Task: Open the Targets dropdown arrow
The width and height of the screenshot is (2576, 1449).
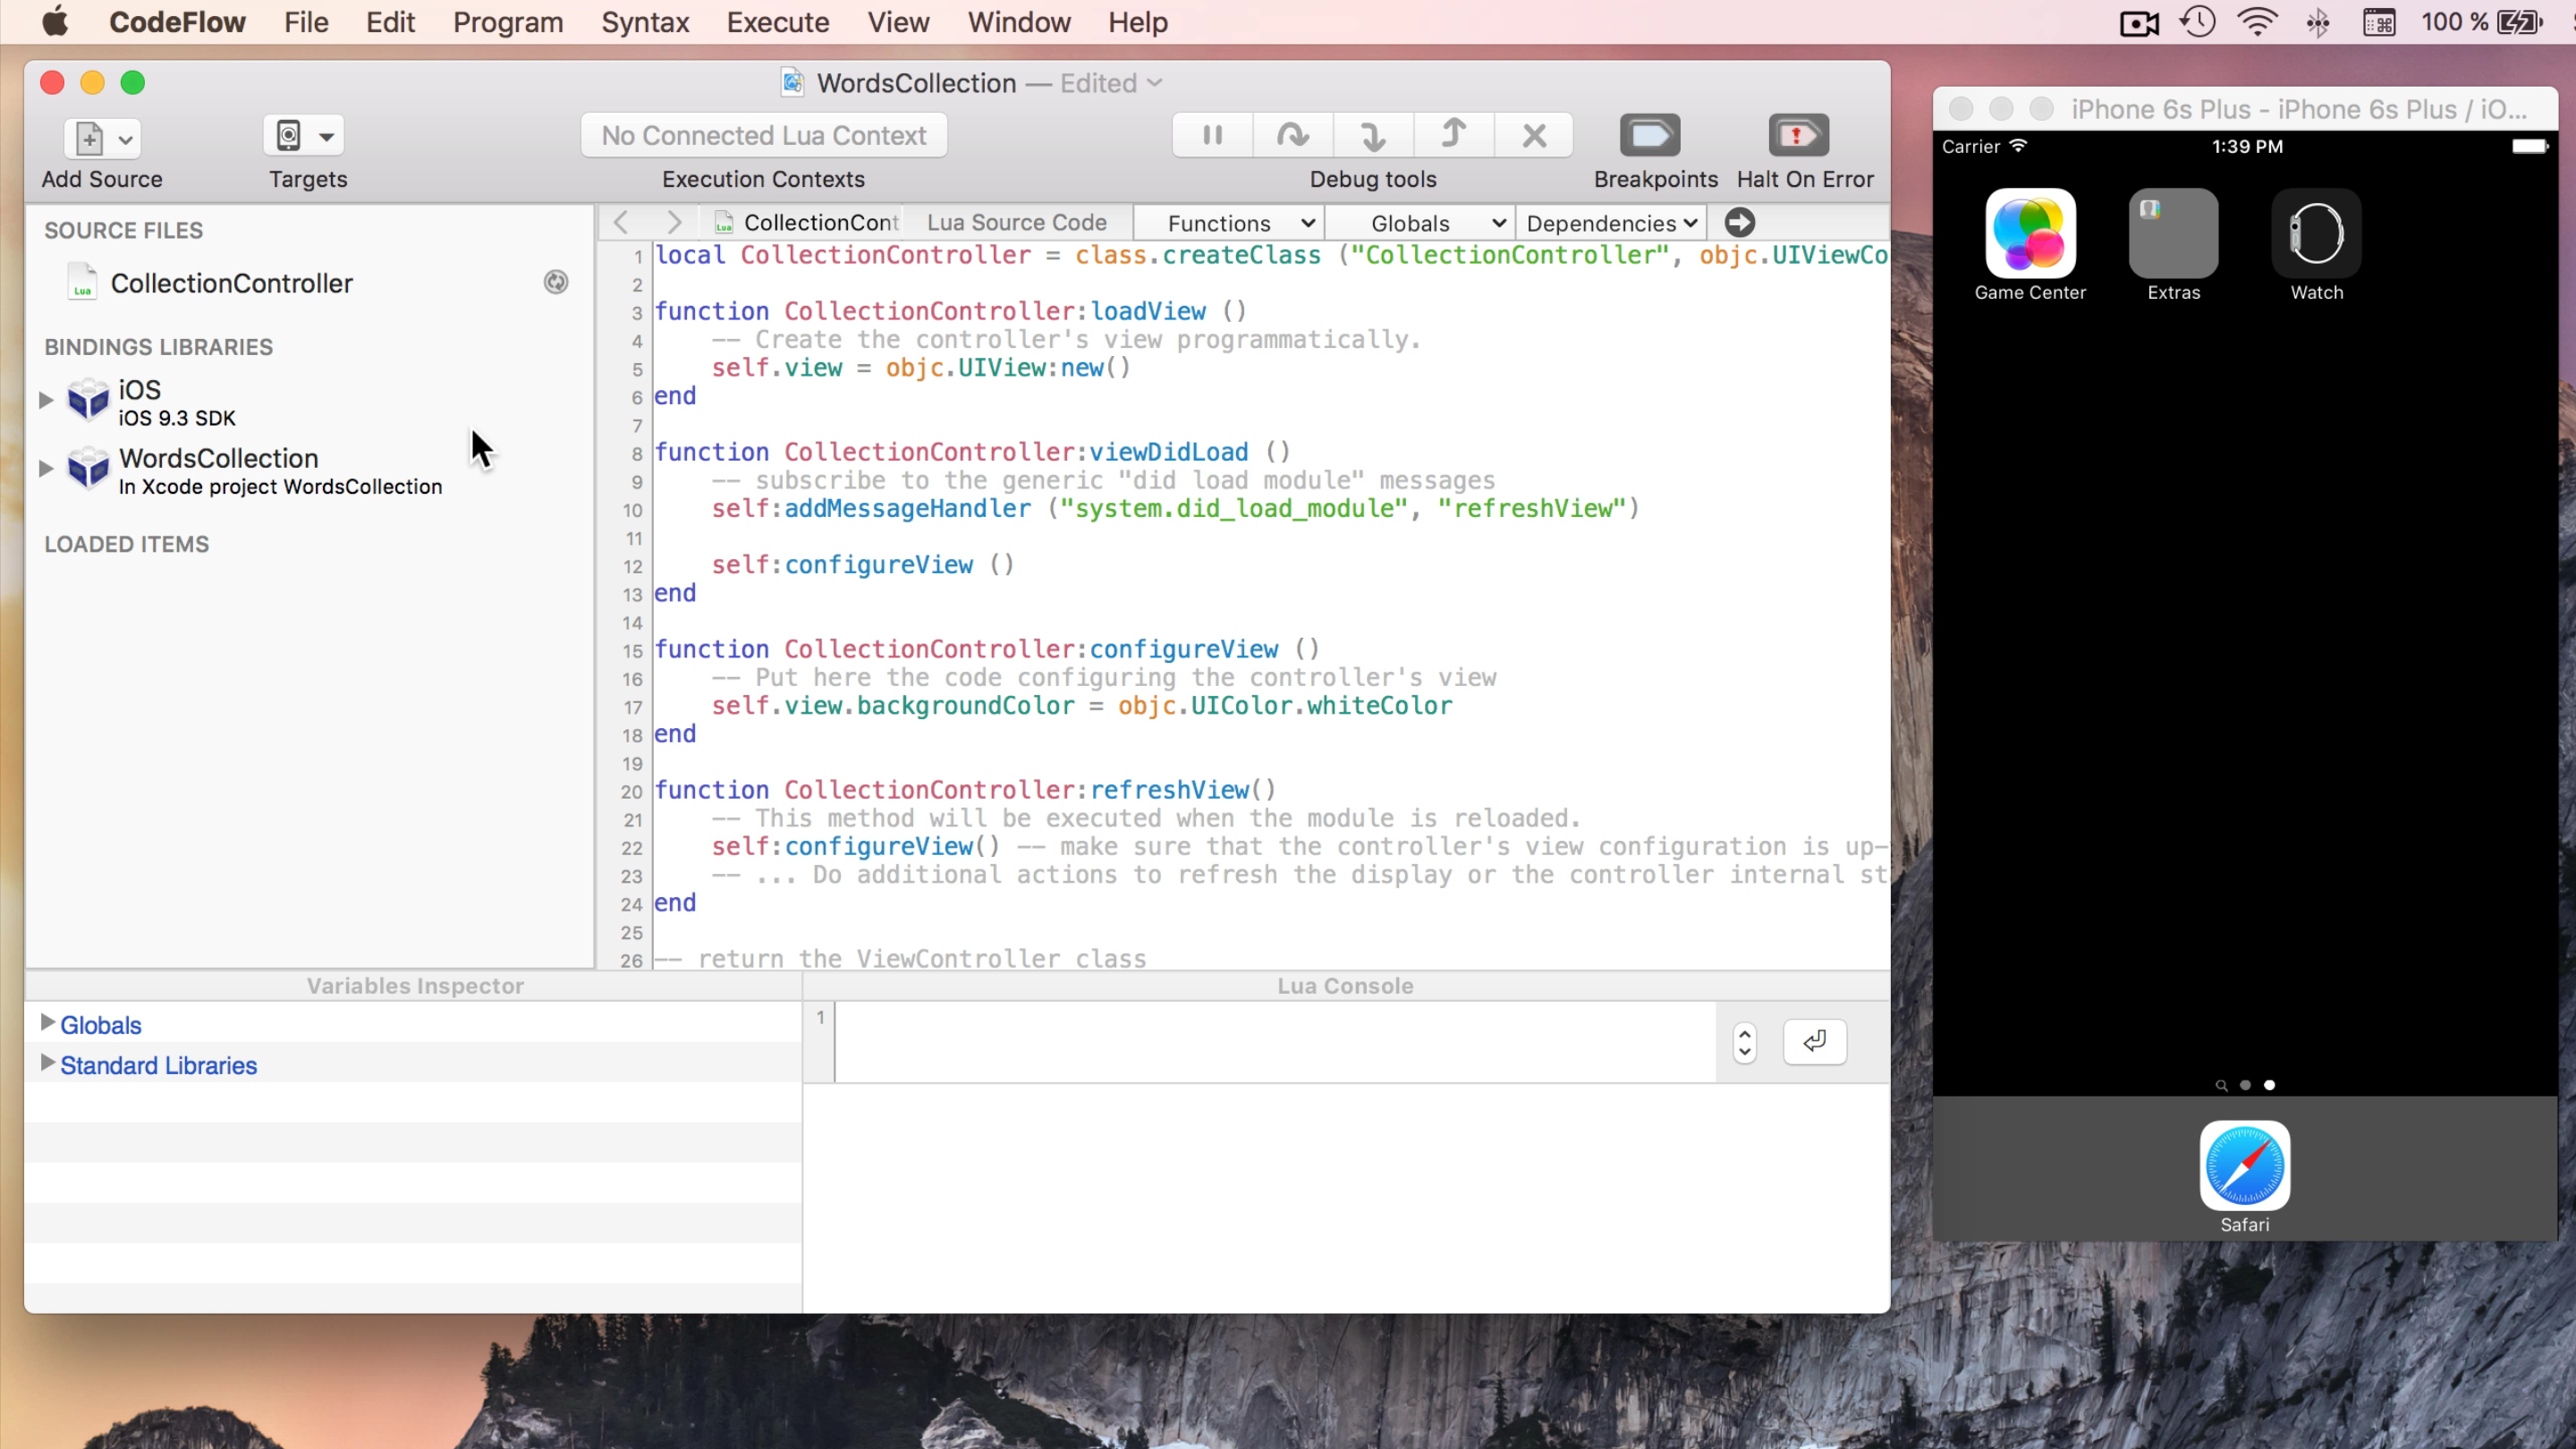Action: (326, 137)
